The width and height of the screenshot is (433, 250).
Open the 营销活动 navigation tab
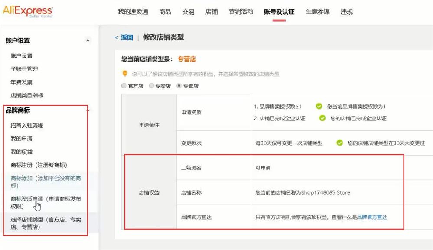(241, 12)
